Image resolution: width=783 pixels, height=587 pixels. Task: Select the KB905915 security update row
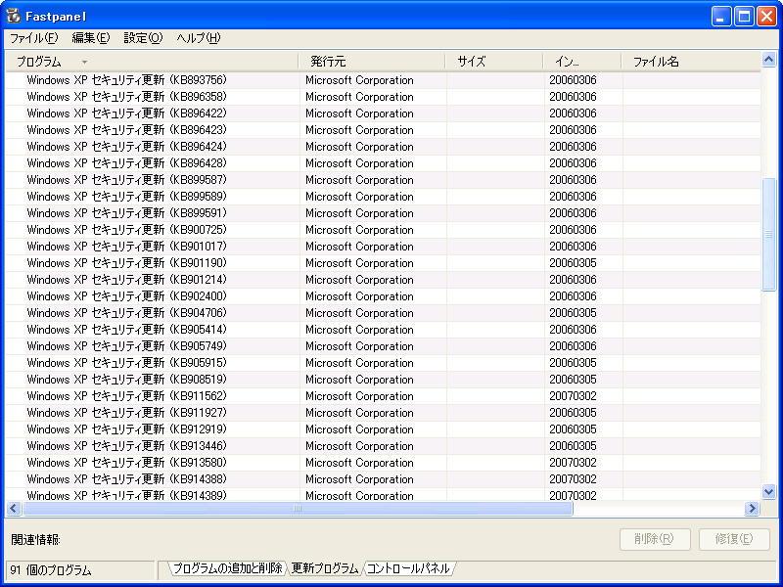click(x=383, y=363)
